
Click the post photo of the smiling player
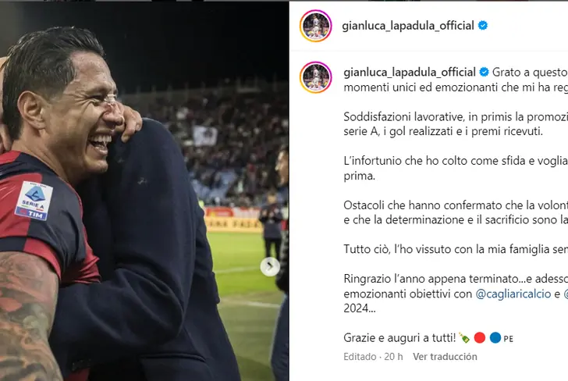pos(144,191)
